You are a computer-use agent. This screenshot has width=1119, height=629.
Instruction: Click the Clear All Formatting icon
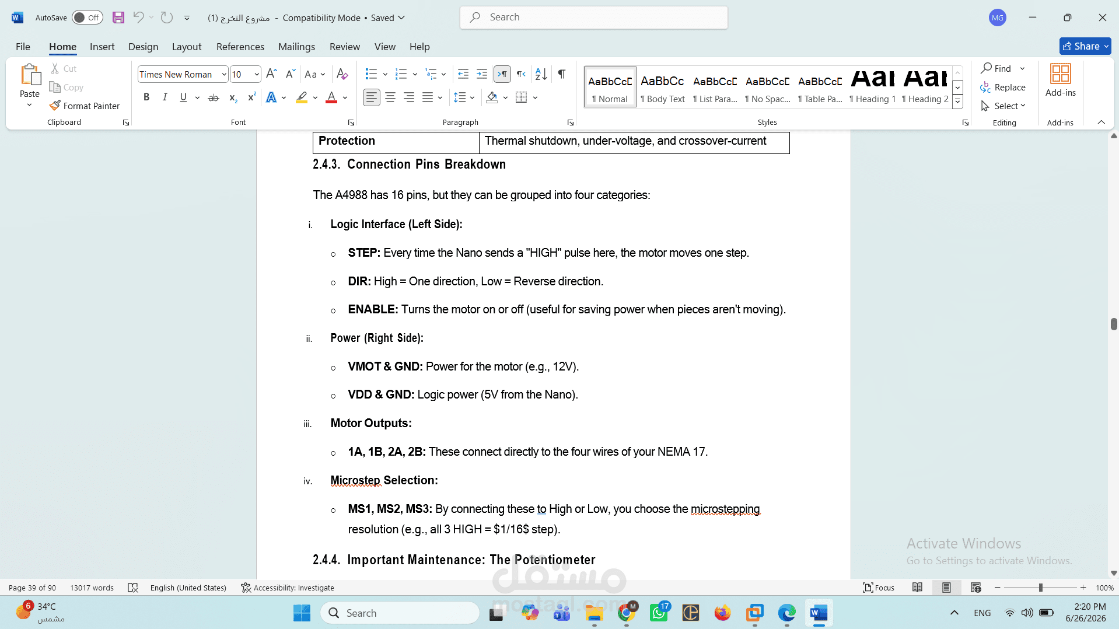(342, 74)
